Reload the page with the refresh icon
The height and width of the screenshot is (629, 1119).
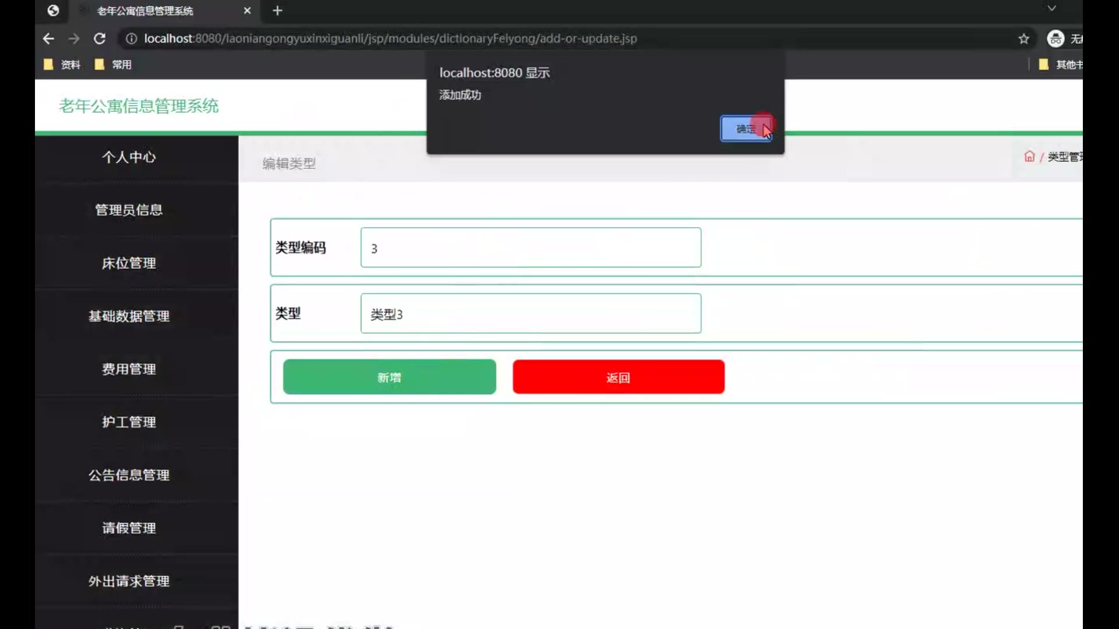[x=100, y=38]
